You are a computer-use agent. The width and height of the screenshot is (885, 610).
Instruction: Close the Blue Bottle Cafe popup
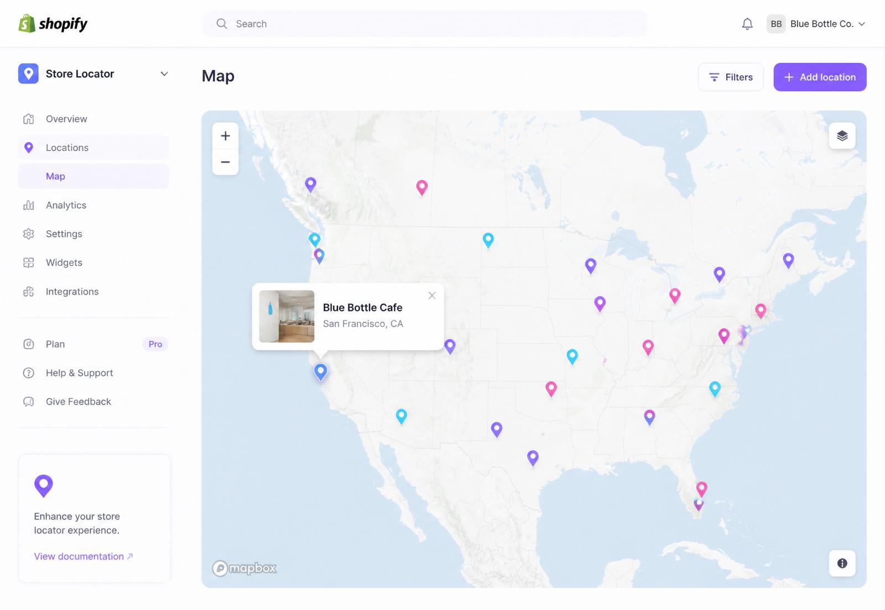pos(432,296)
